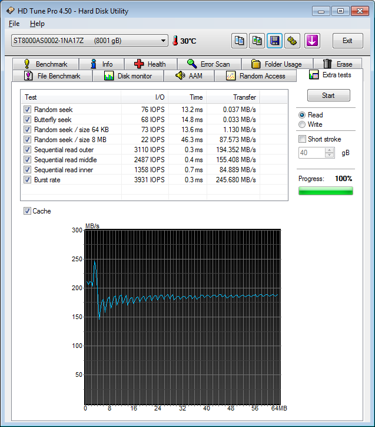Screen dimensions: 375x427
Task: Click the 1.130 MB/s transfer value
Action: [240, 130]
